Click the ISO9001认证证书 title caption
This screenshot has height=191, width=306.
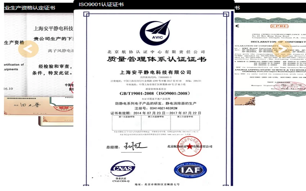pos(101,4)
